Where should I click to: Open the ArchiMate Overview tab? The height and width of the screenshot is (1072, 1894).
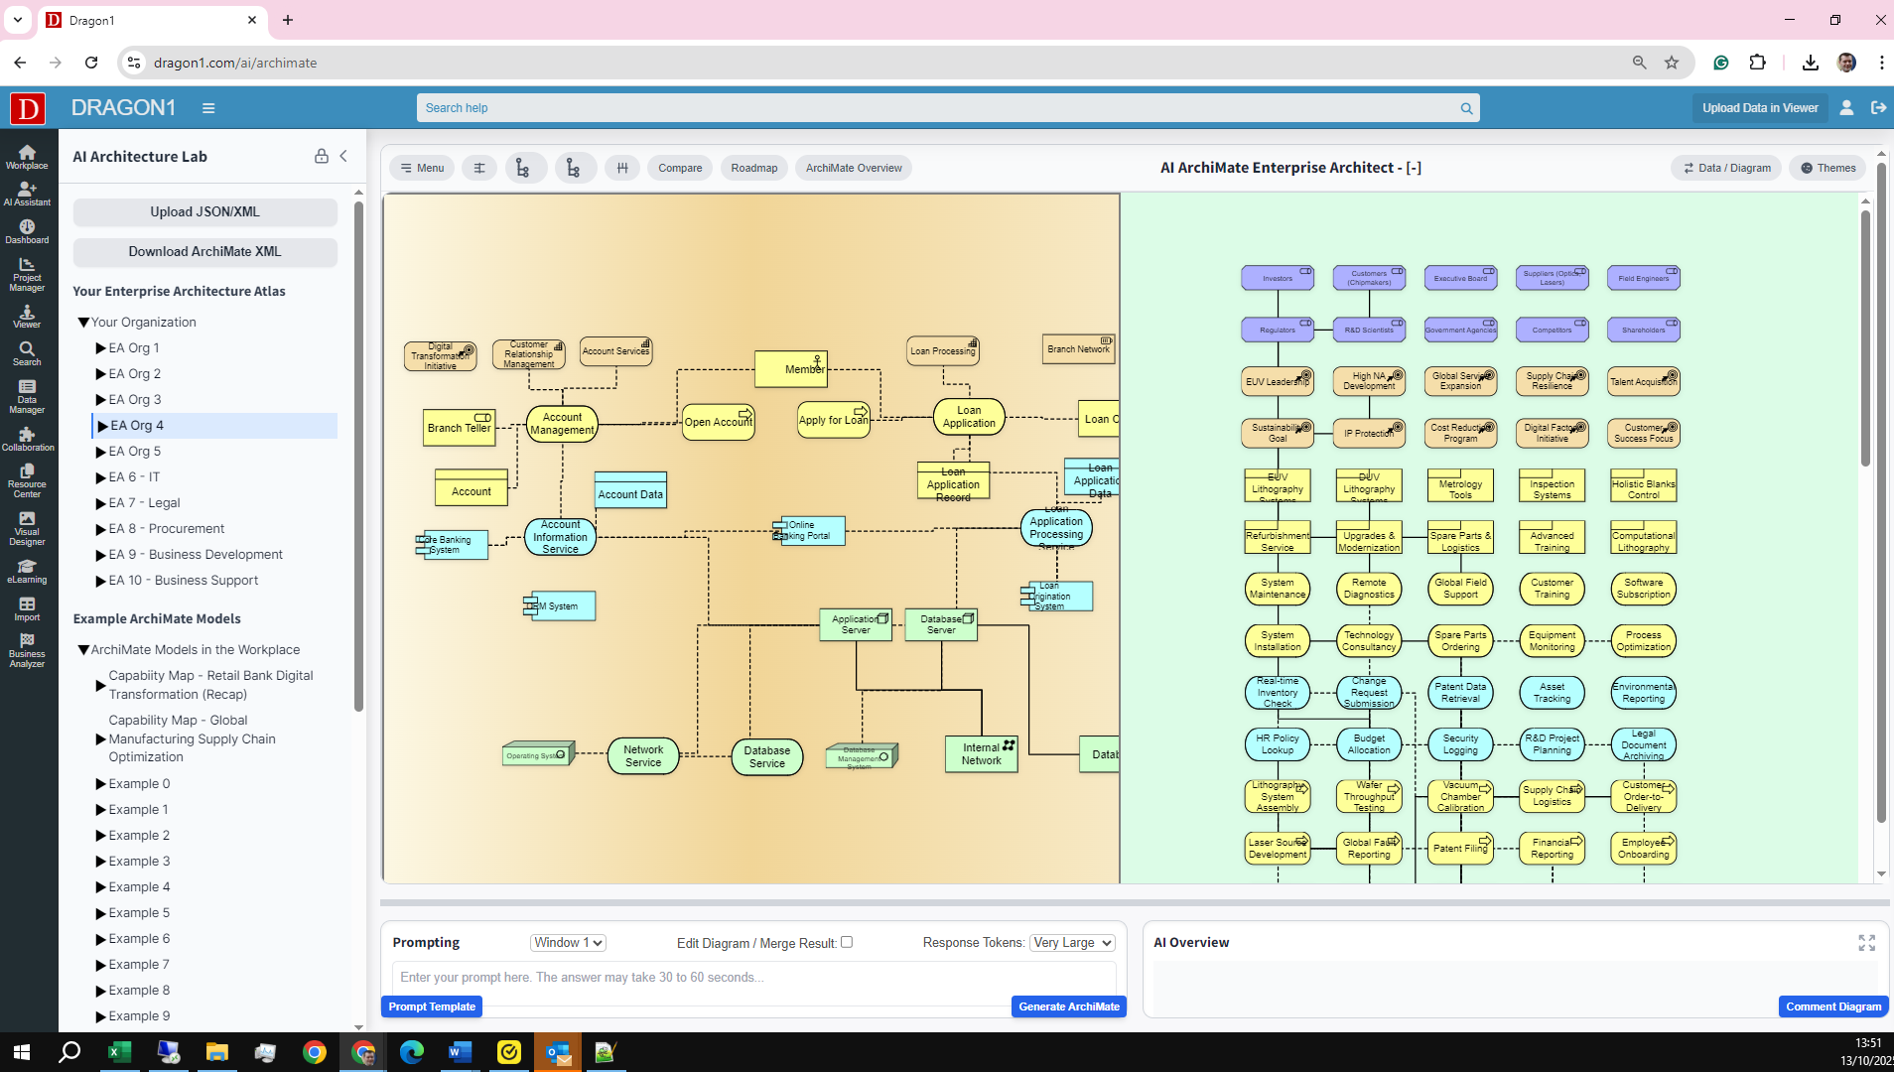click(853, 168)
